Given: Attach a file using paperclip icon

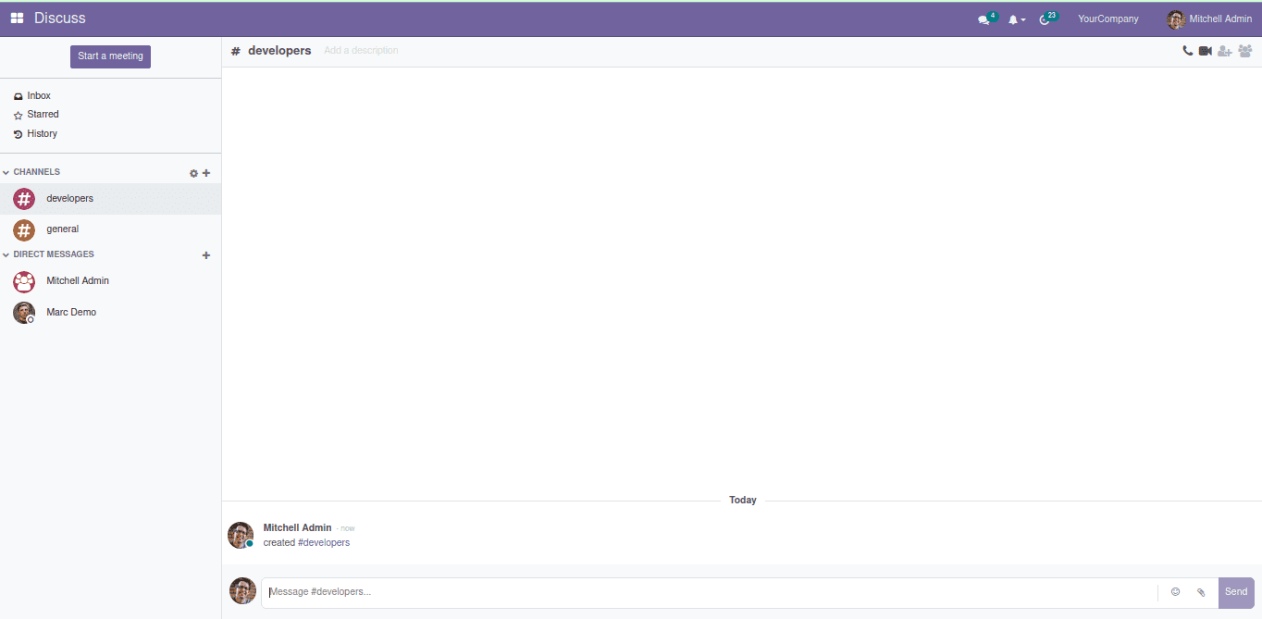Looking at the screenshot, I should 1201,592.
